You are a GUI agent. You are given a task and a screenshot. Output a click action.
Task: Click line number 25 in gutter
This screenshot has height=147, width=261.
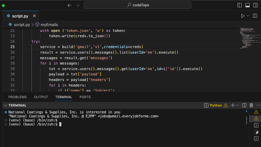[x=12, y=47]
